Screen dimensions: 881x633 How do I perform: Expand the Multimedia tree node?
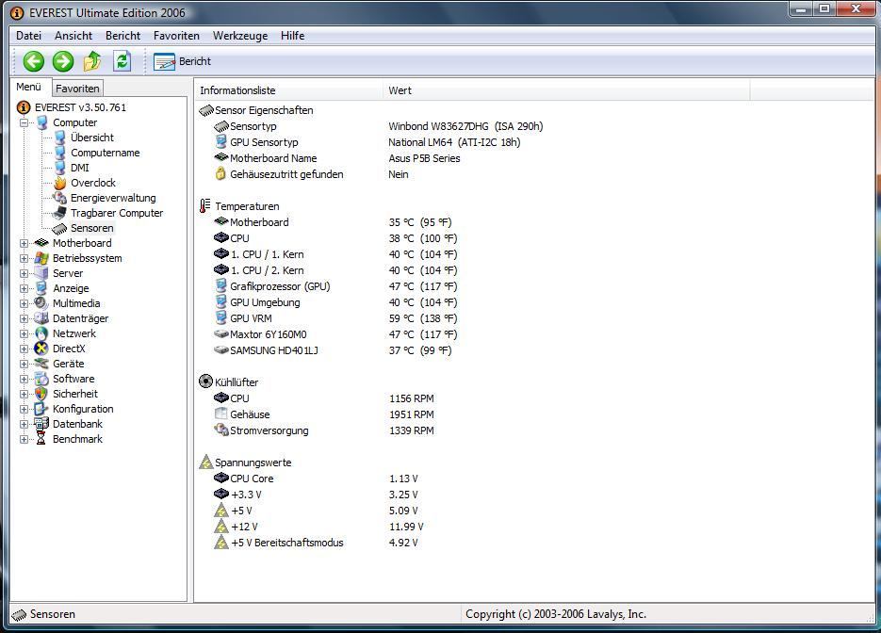[x=24, y=303]
